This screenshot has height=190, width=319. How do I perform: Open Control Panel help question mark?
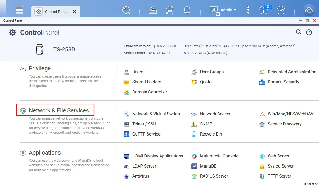(309, 32)
